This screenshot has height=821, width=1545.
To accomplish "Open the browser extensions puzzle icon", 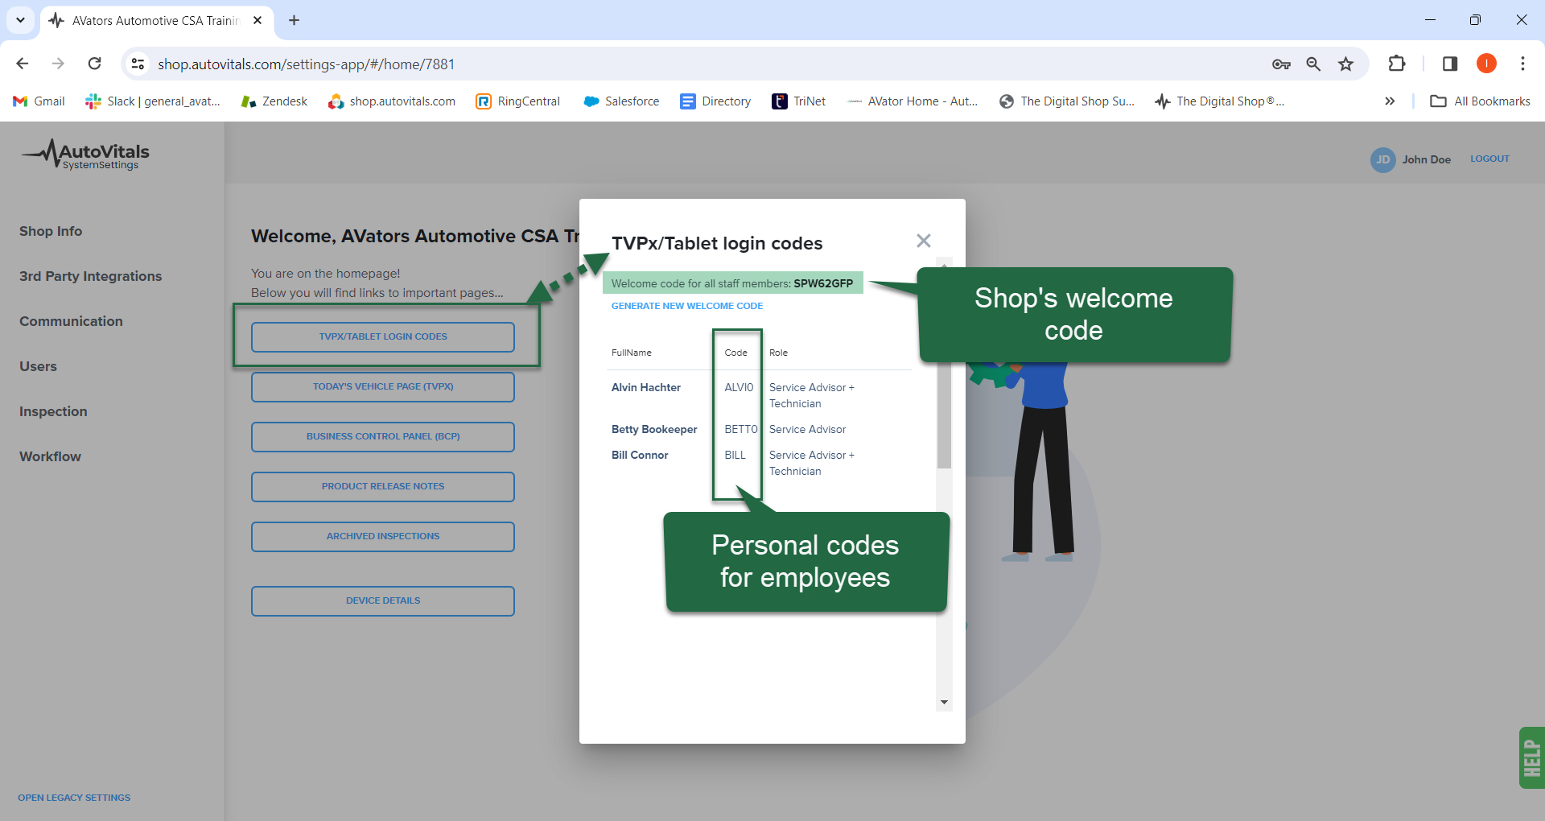I will 1397,64.
